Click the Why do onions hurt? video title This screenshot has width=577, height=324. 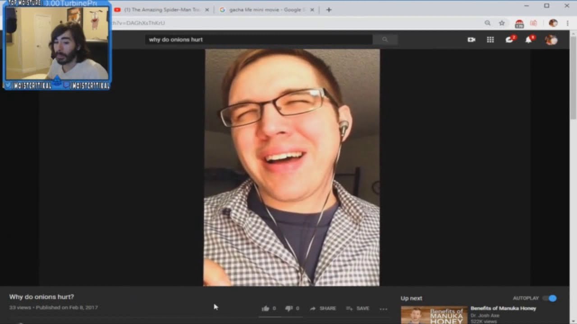click(x=41, y=297)
